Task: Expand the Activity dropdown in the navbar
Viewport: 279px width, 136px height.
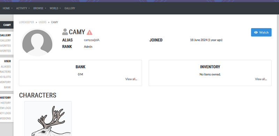Action: (23, 8)
